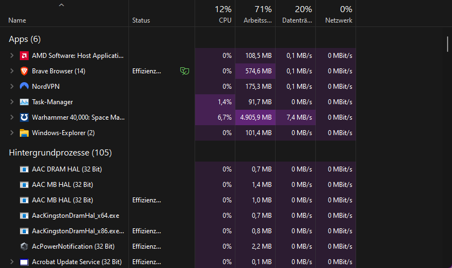The width and height of the screenshot is (452, 268).
Task: Click the AMD Software icon
Action: [24, 56]
